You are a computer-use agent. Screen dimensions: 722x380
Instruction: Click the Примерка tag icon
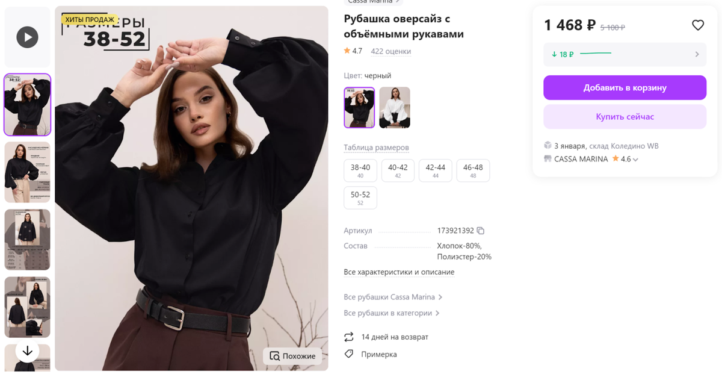tap(349, 354)
